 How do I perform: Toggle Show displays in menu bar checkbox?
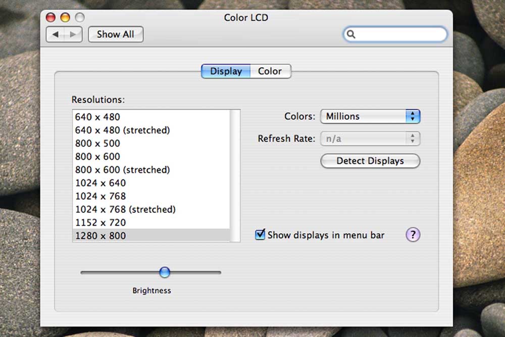pyautogui.click(x=261, y=234)
